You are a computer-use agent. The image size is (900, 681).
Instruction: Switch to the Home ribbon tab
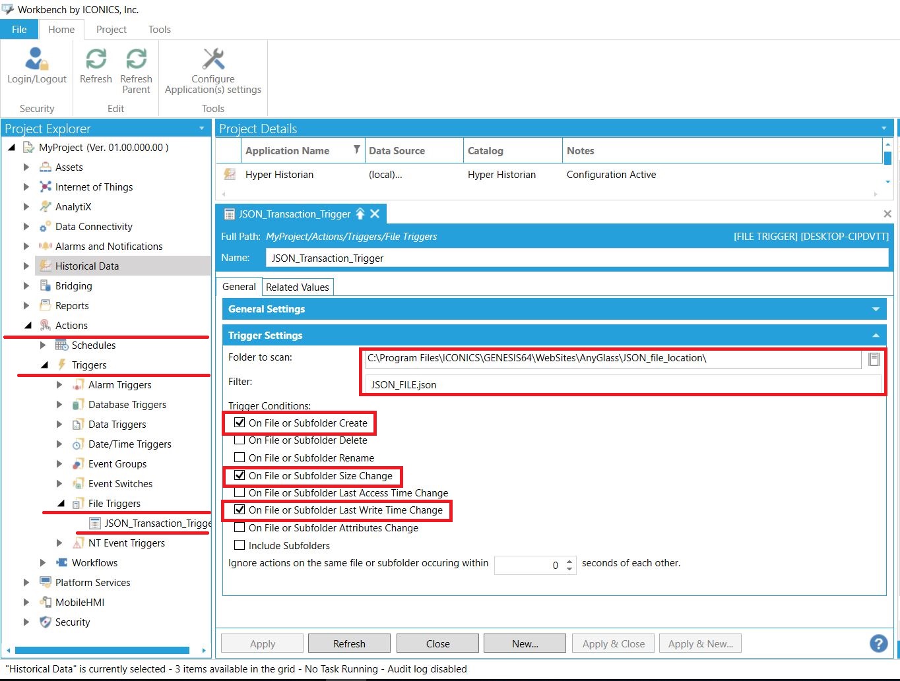(61, 29)
